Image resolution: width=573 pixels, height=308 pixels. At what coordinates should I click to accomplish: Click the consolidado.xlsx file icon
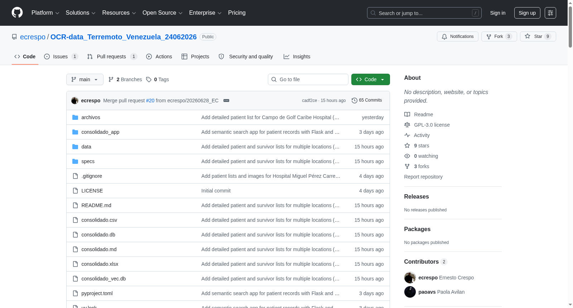[x=75, y=264]
